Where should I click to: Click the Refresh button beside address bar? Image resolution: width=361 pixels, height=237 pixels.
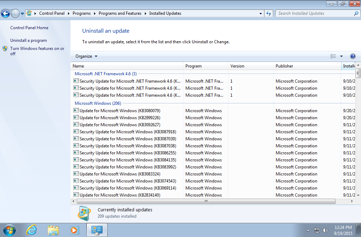268,14
